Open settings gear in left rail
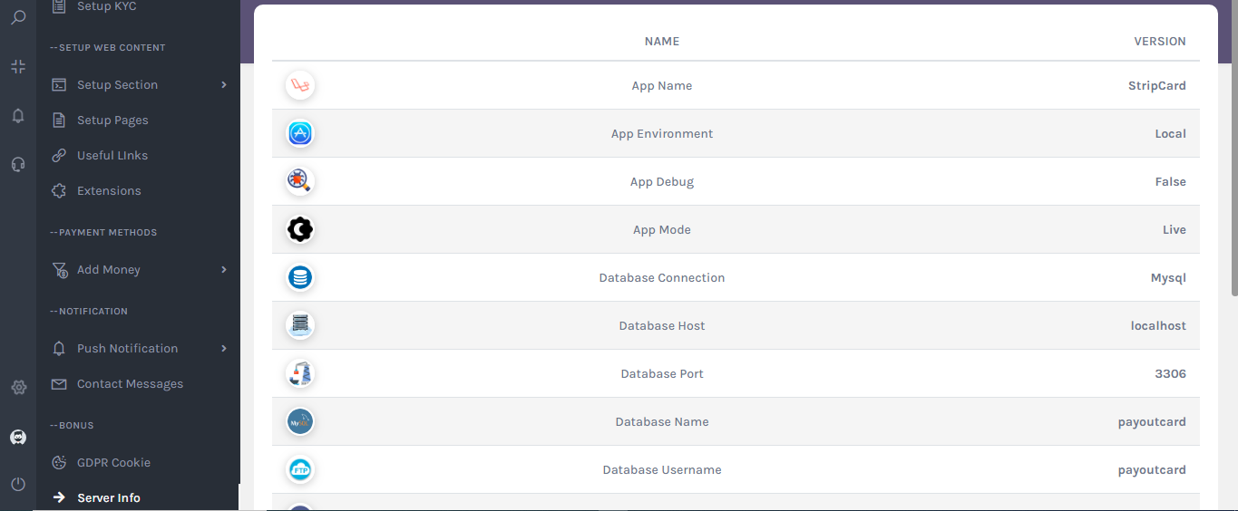The height and width of the screenshot is (511, 1238). pyautogui.click(x=18, y=388)
